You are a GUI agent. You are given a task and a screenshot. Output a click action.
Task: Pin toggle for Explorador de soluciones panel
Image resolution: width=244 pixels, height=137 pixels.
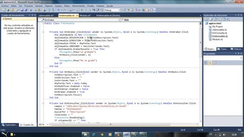coord(238,15)
